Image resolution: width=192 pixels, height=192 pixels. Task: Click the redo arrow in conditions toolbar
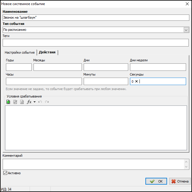click(x=47, y=102)
